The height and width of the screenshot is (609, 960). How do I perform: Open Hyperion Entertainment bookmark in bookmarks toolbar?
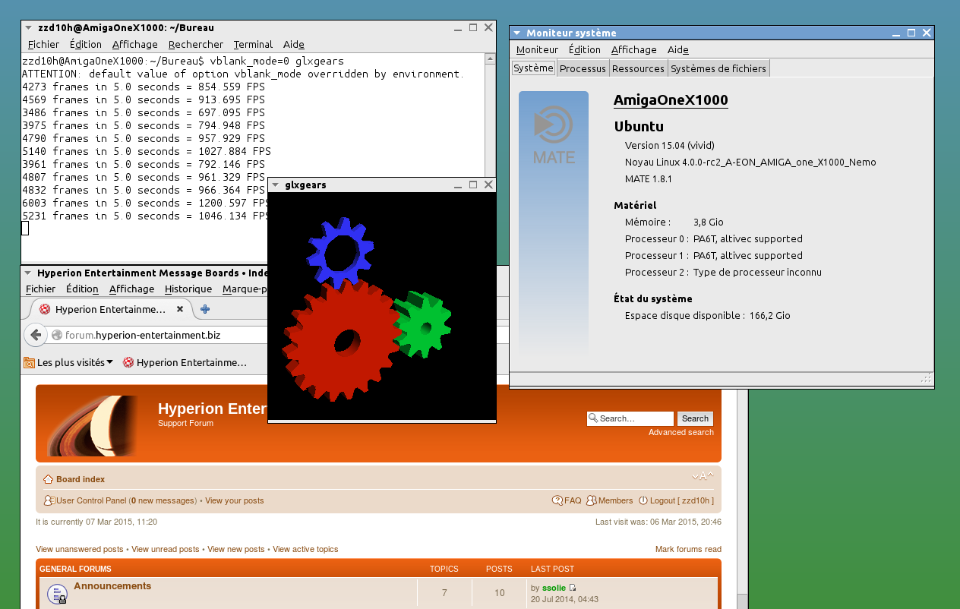pos(185,362)
